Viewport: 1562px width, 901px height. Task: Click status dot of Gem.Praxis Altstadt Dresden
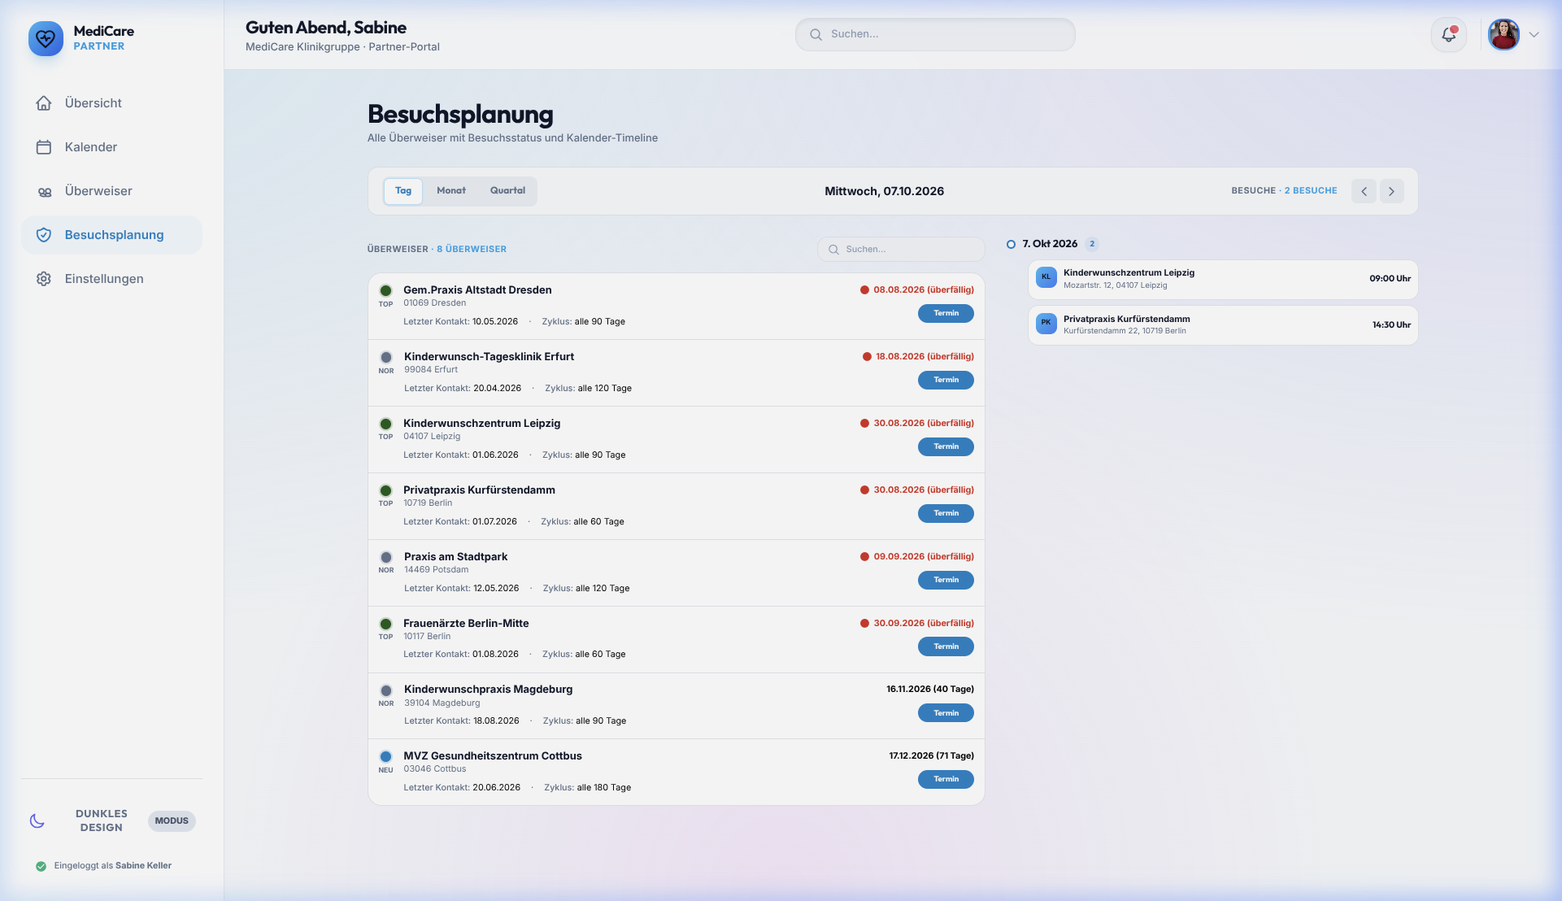pyautogui.click(x=386, y=290)
